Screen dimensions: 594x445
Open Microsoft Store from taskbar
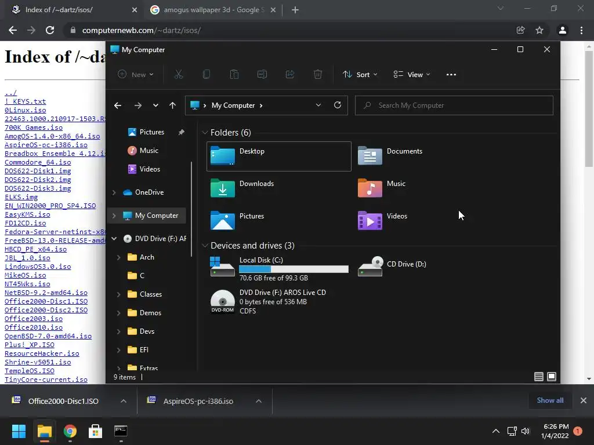(x=95, y=431)
